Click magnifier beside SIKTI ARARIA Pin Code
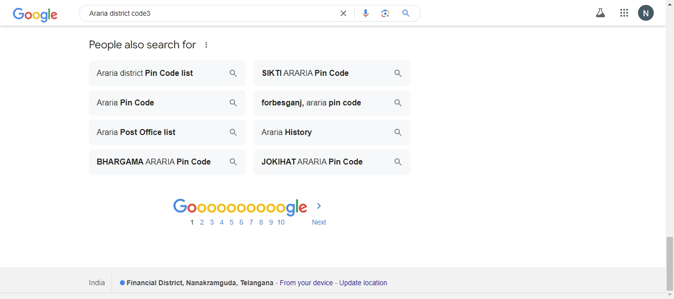674x299 pixels. point(398,73)
